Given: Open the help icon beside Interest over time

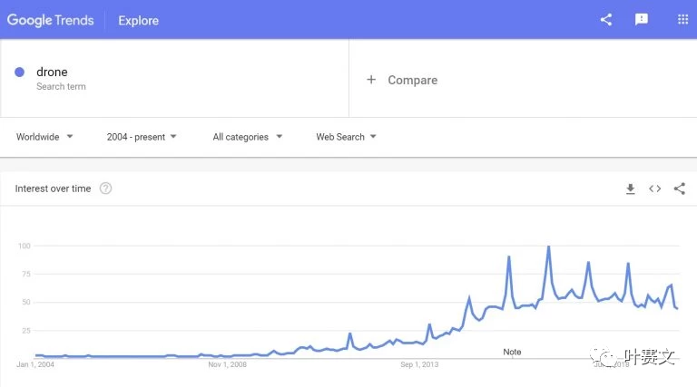Looking at the screenshot, I should tap(105, 189).
